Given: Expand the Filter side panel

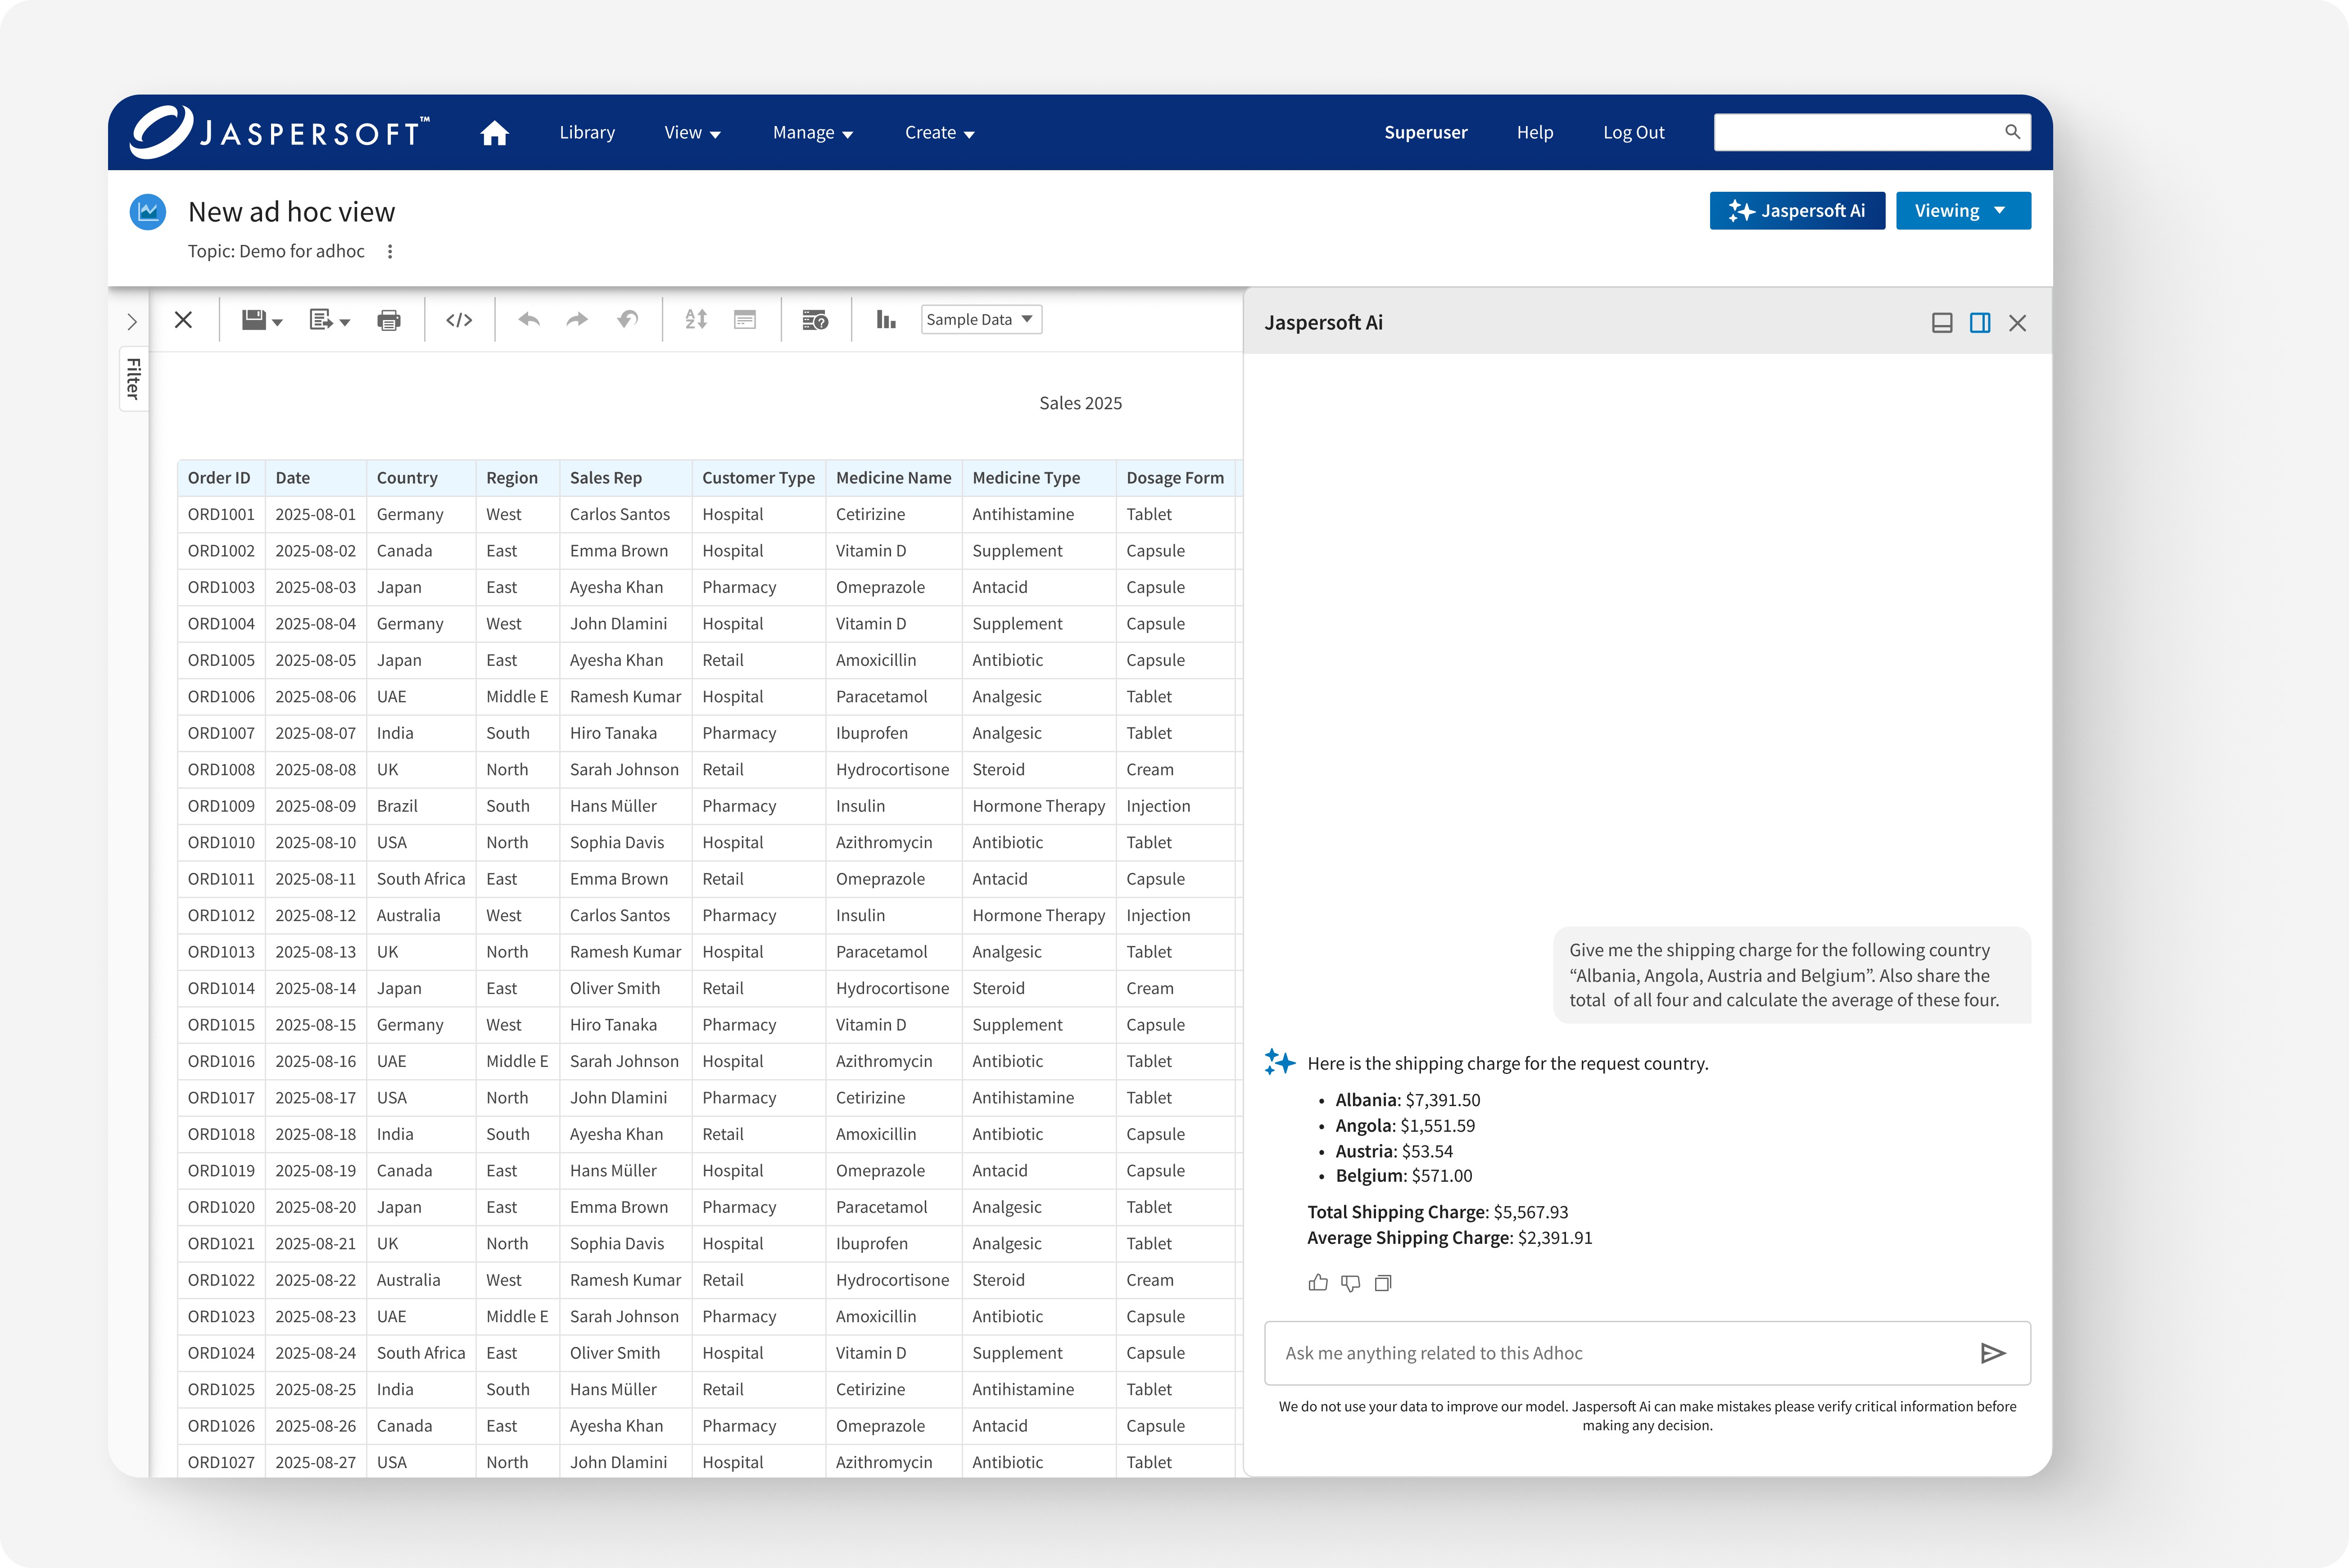Looking at the screenshot, I should point(132,322).
